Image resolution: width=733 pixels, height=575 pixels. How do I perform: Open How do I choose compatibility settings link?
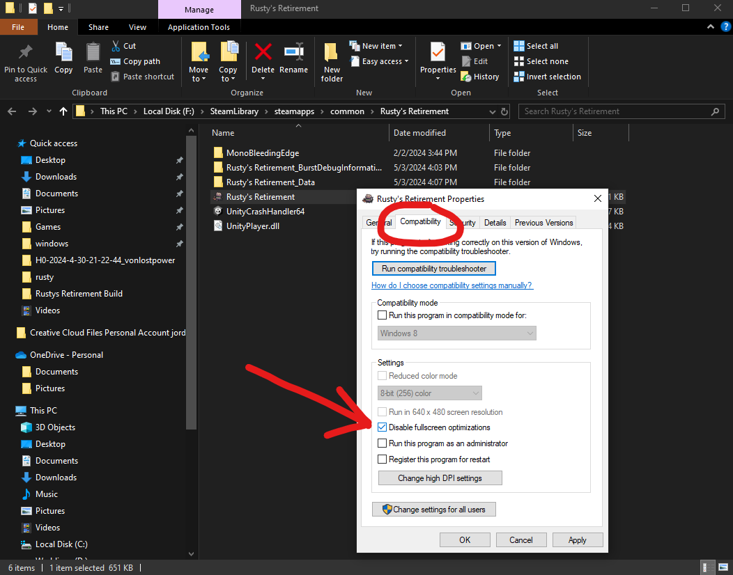click(452, 285)
